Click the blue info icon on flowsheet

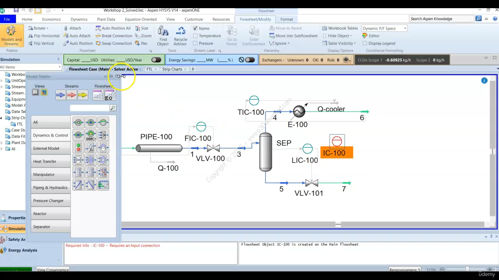[x=484, y=80]
